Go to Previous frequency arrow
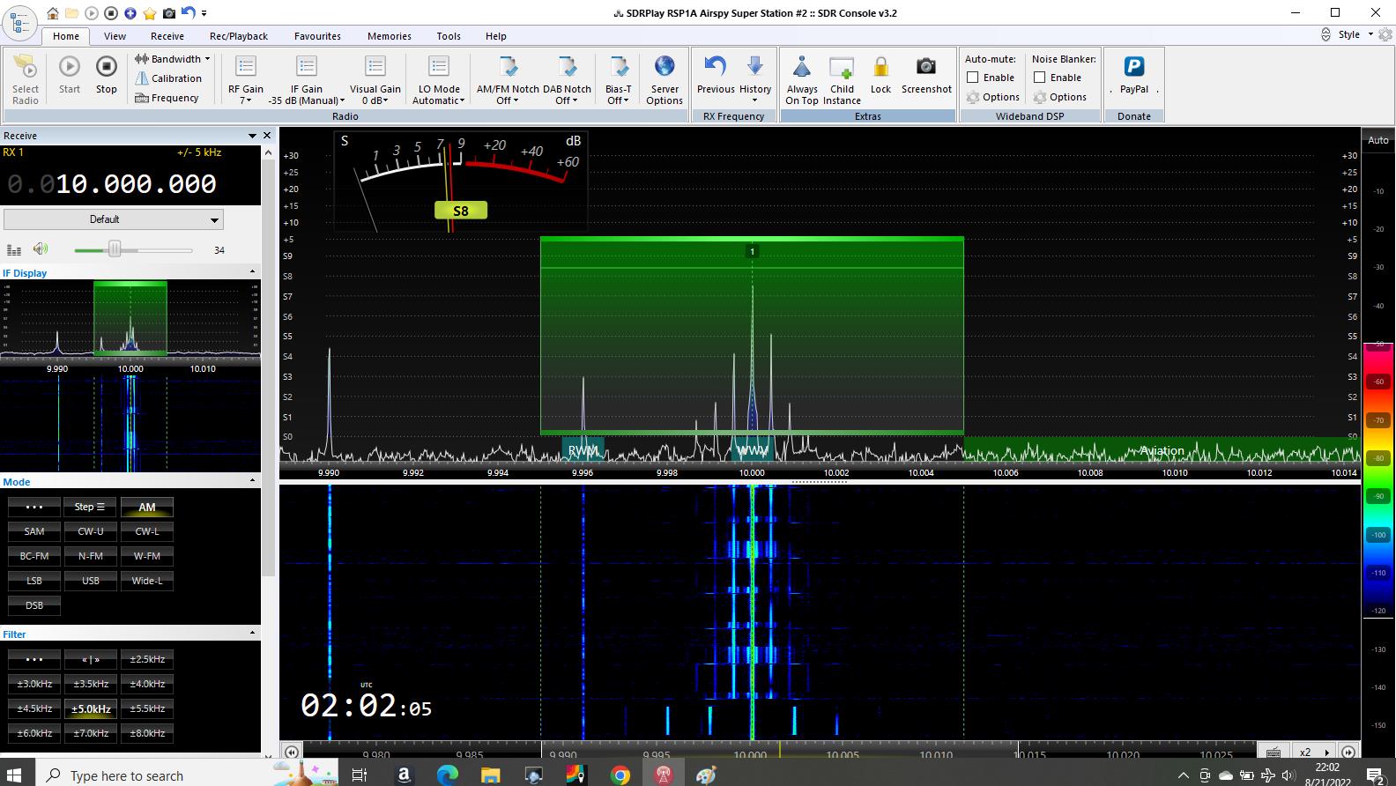 (715, 68)
